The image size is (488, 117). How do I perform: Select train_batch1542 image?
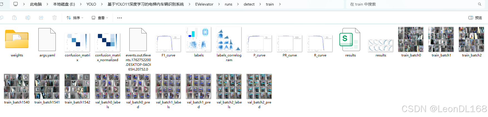coord(77,86)
